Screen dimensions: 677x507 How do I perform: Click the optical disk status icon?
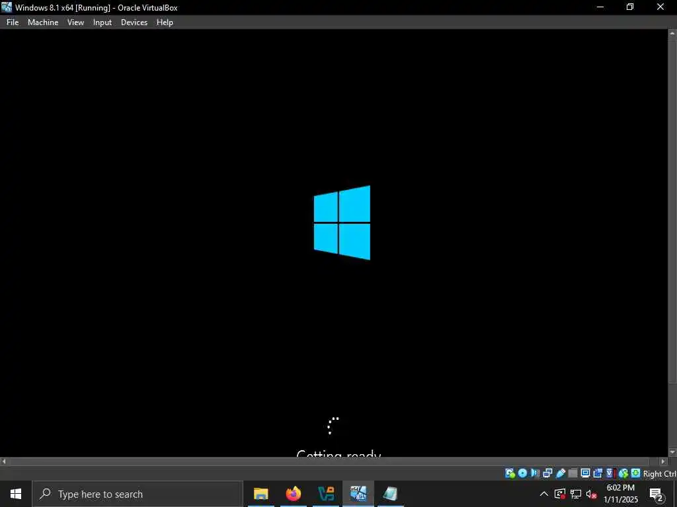522,473
